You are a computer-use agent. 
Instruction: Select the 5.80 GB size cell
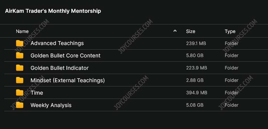(x=195, y=56)
